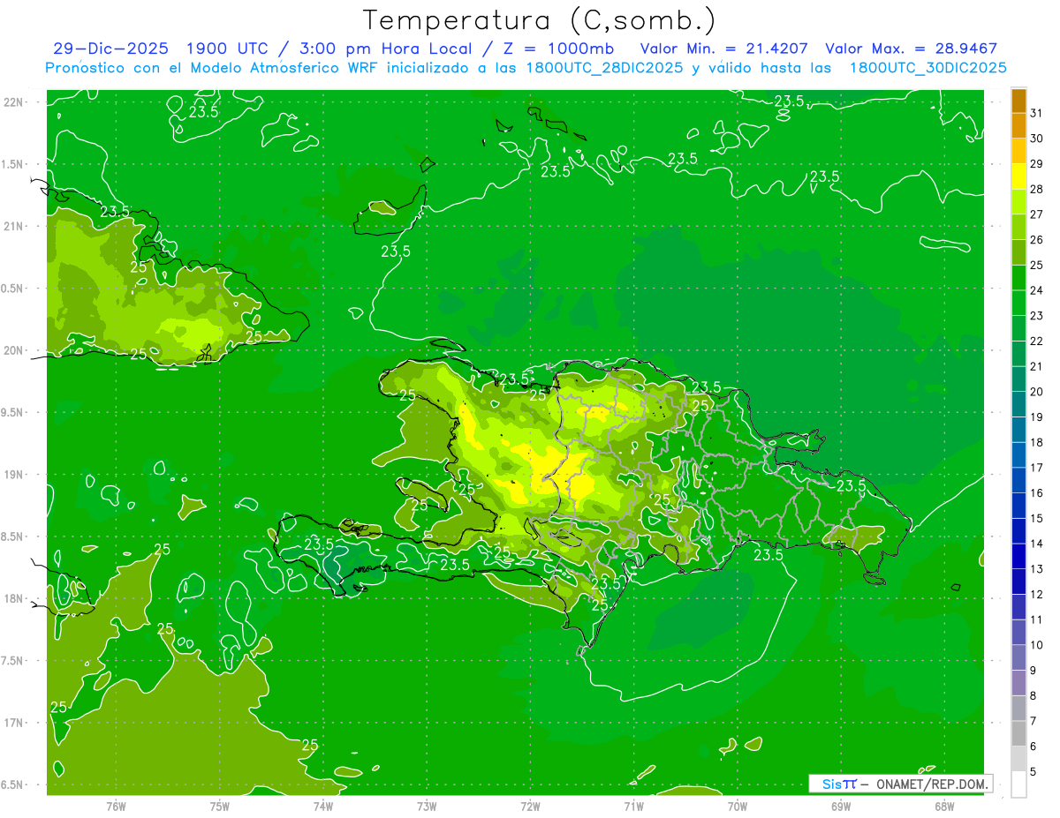Click the 73W longitude axis label
1060x818 pixels.
pyautogui.click(x=427, y=807)
